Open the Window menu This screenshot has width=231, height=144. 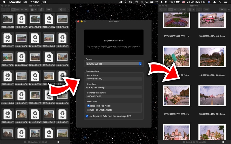click(34, 2)
